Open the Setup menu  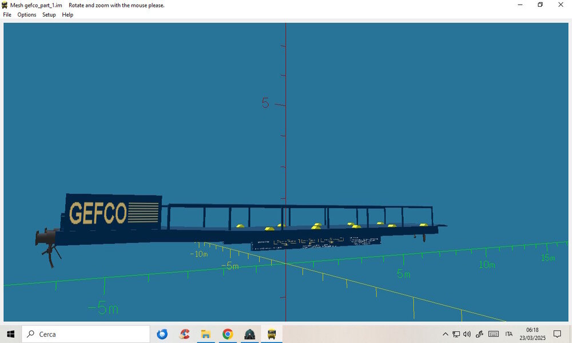point(49,15)
